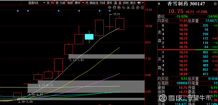Click the cyan candlestick on chart
Viewport: 218px width, 105px height.
click(89, 37)
